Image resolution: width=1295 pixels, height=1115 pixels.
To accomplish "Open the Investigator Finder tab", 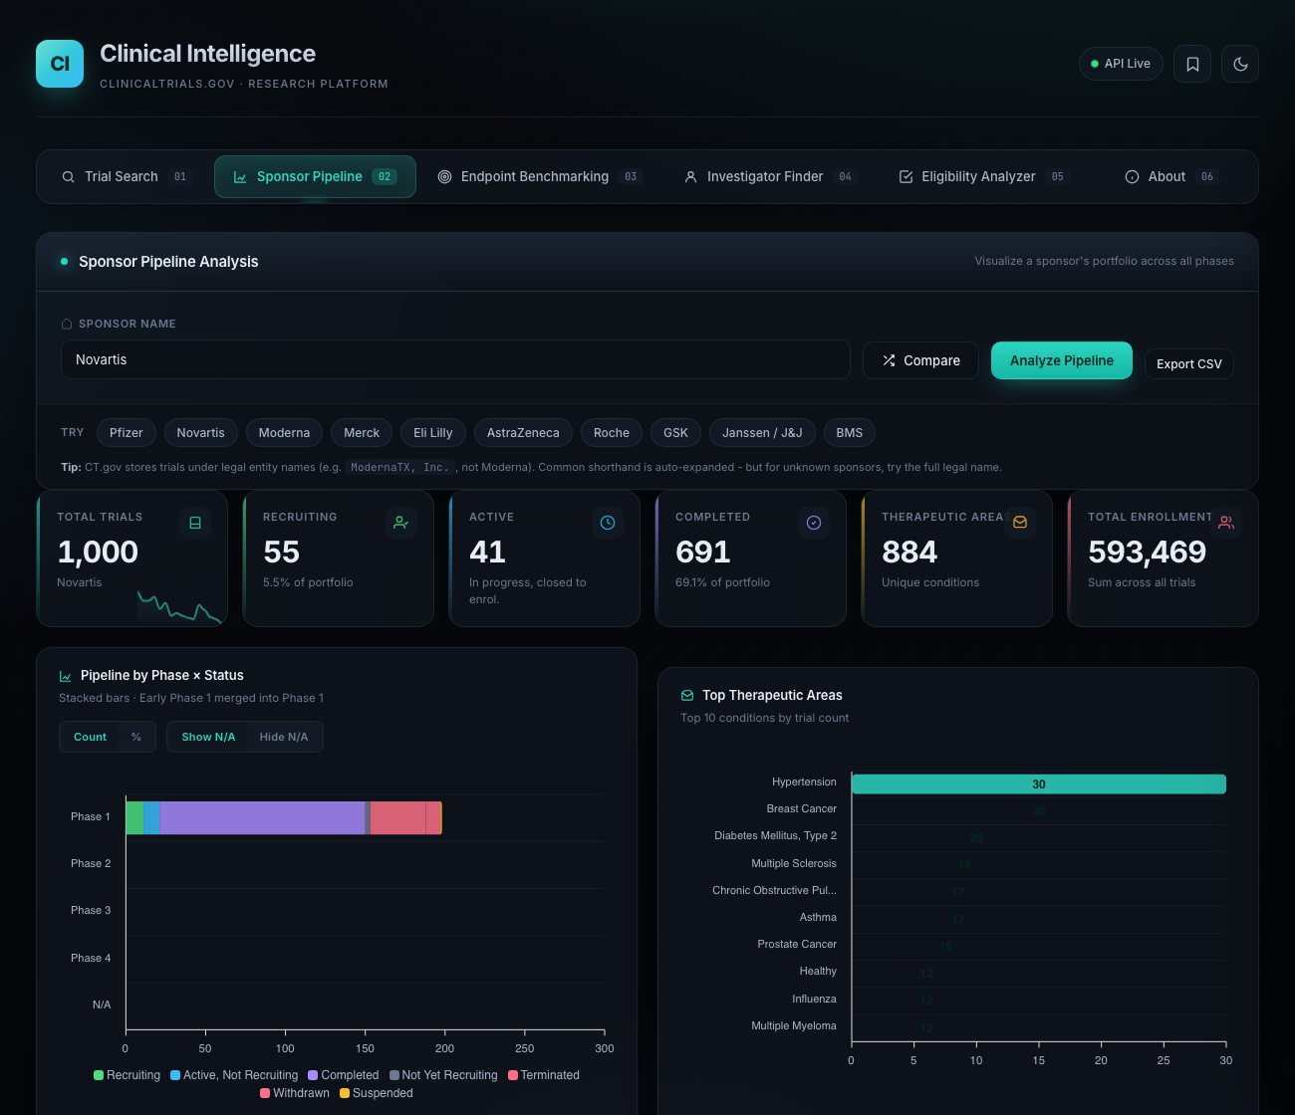I will (770, 177).
